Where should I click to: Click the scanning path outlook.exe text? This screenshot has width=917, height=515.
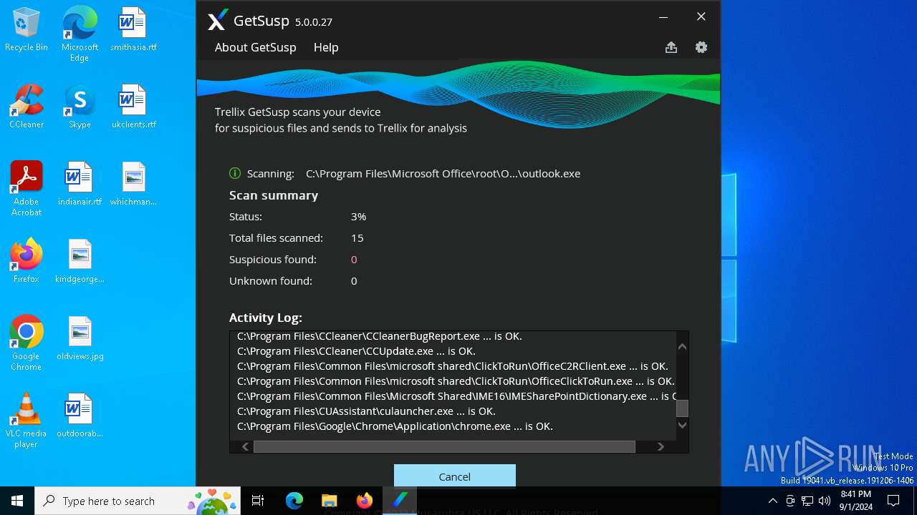pyautogui.click(x=443, y=174)
